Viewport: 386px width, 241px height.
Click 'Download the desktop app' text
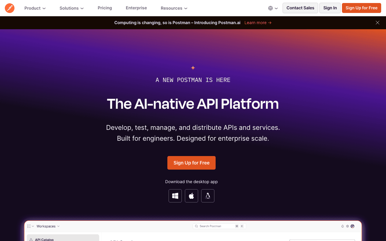click(x=191, y=182)
